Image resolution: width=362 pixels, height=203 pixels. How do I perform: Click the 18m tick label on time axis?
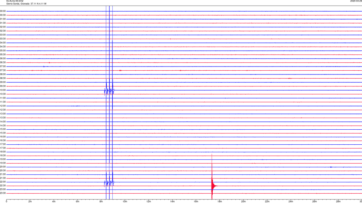click(220, 201)
